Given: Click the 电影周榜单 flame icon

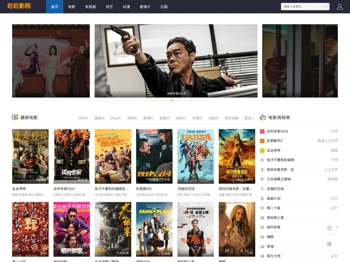Looking at the screenshot, I should [262, 117].
